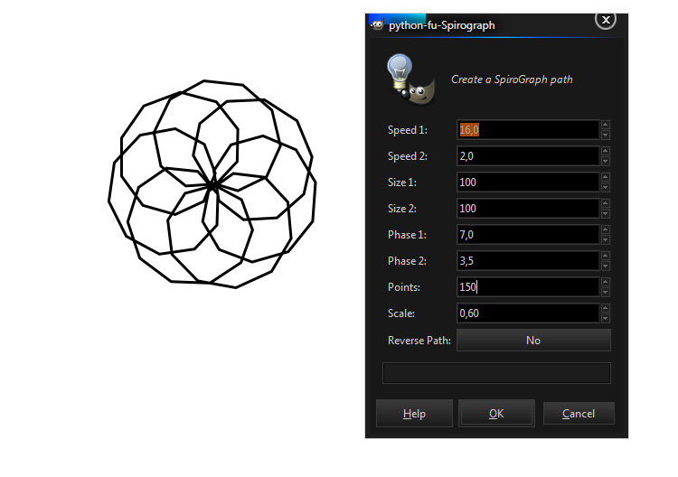Click the python-fu-Spirograph title text

tap(441, 25)
